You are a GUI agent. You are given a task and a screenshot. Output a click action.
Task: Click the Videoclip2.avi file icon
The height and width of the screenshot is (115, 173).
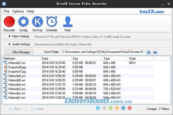coord(5,93)
